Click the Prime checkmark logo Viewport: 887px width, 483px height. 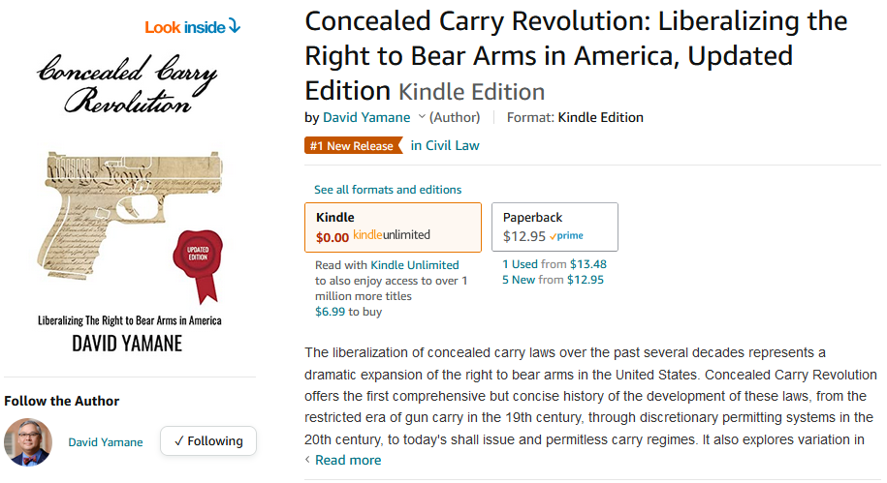(566, 236)
